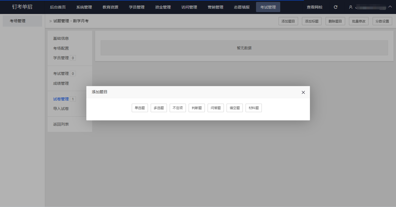Select 单选题 question type
The height and width of the screenshot is (207, 396).
(x=140, y=108)
